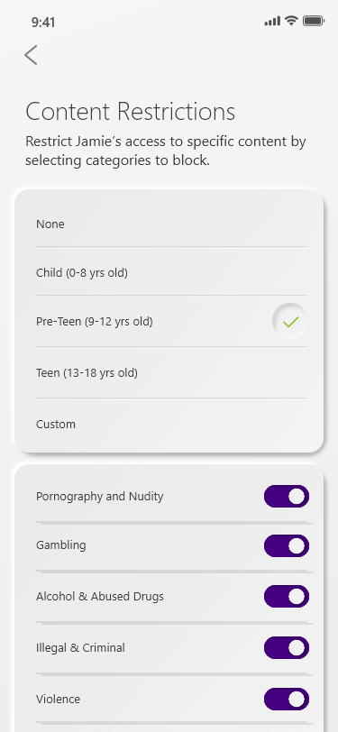
Task: Tap the Wi-Fi icon in status bar
Action: (291, 21)
